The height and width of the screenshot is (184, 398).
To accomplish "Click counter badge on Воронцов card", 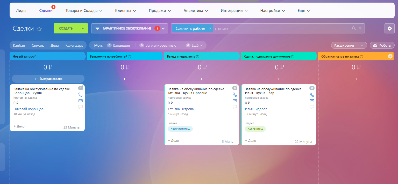I will tap(80, 88).
